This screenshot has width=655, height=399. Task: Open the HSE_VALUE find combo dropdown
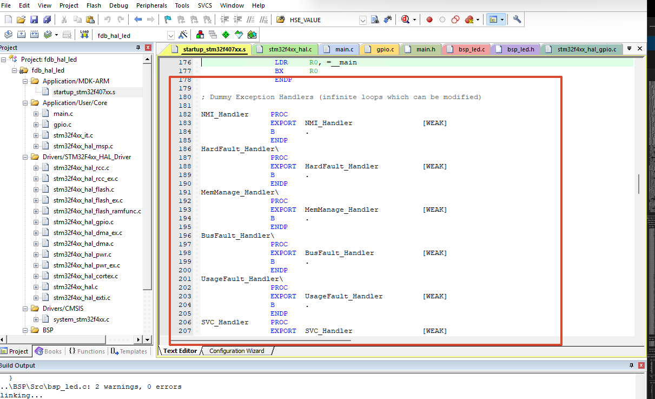click(x=363, y=20)
